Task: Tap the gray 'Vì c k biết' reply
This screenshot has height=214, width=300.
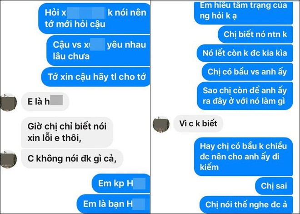Action: (x=198, y=124)
